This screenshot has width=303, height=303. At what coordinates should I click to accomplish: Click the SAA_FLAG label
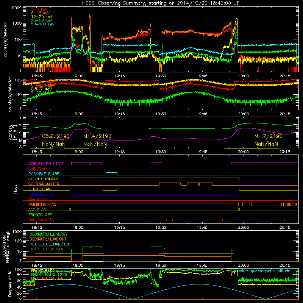coord(37,200)
